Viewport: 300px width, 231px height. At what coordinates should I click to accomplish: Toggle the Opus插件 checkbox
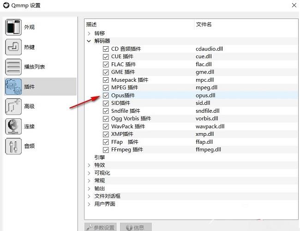click(x=106, y=95)
